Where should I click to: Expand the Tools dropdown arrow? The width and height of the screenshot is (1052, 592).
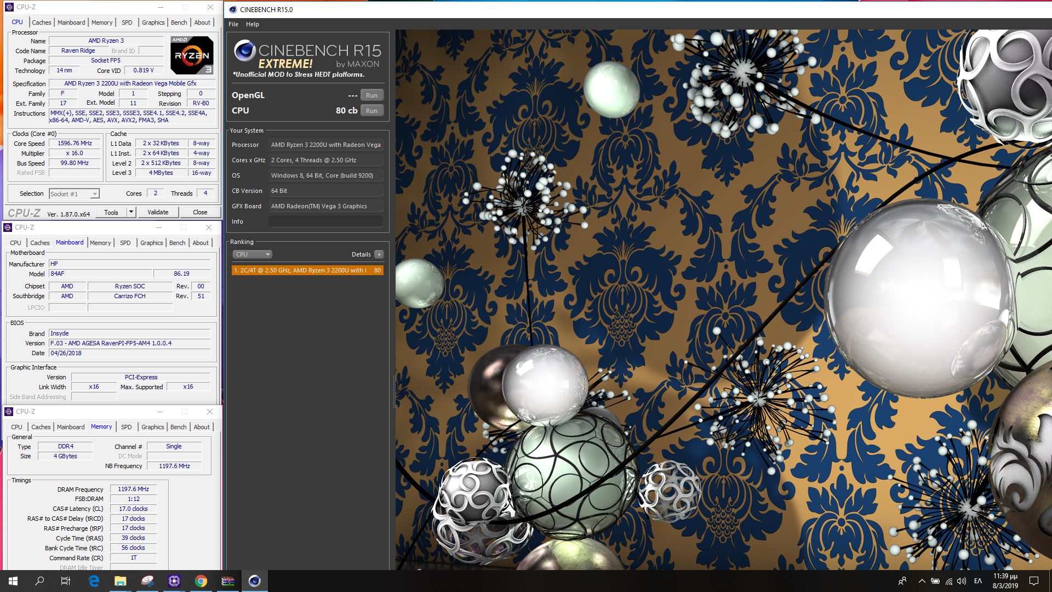tap(131, 212)
